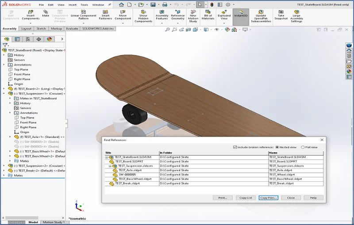Open the Smart Fasteners tool
Screen dimensions: 354x225
point(105,15)
